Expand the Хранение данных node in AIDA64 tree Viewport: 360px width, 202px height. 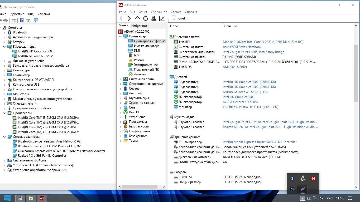121,103
